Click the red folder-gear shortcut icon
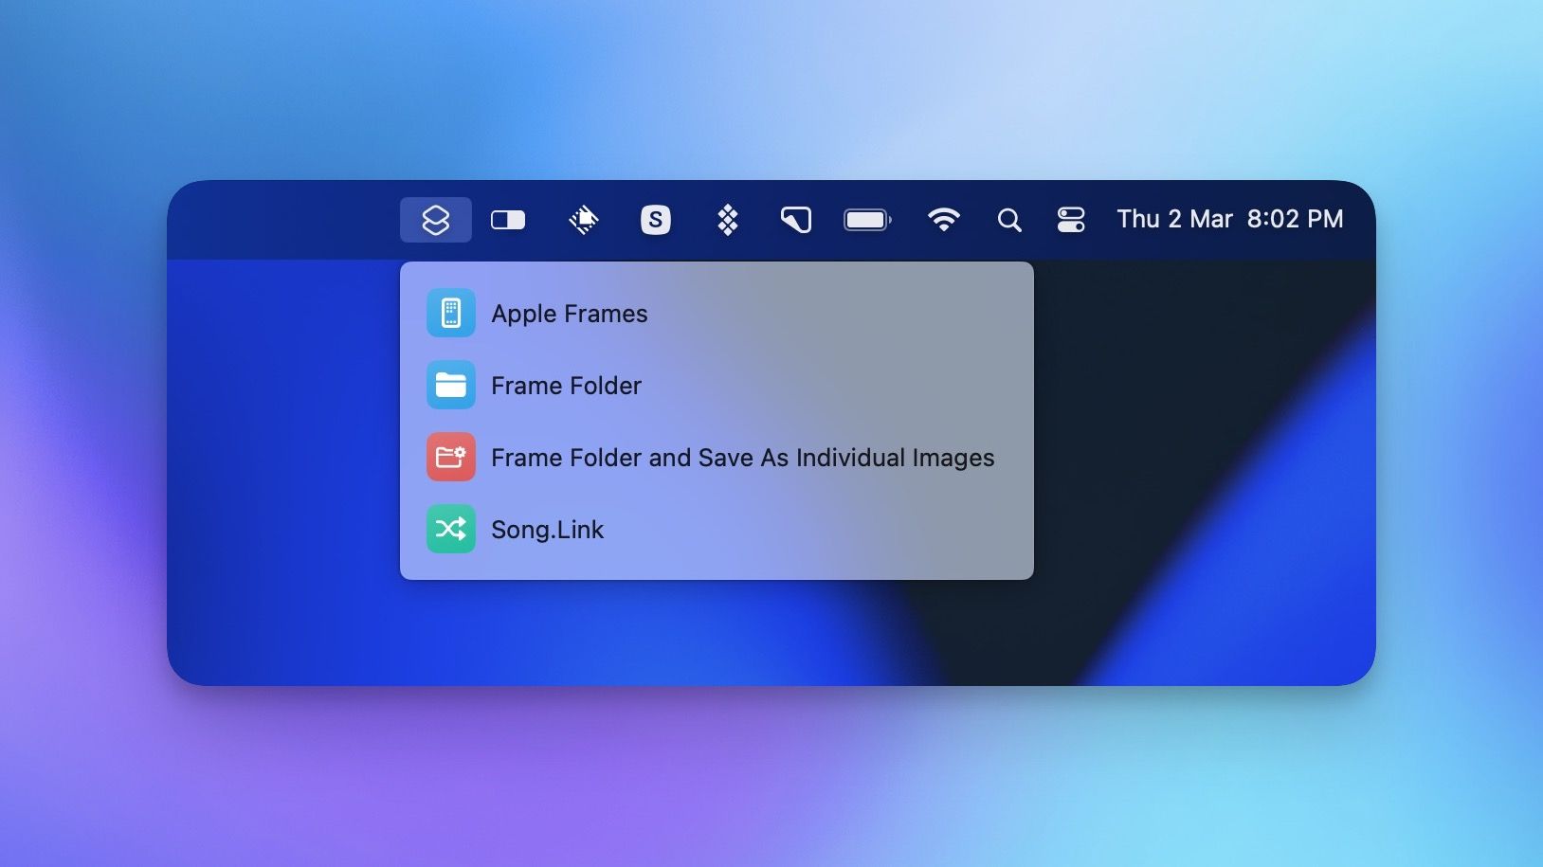 [x=450, y=458]
